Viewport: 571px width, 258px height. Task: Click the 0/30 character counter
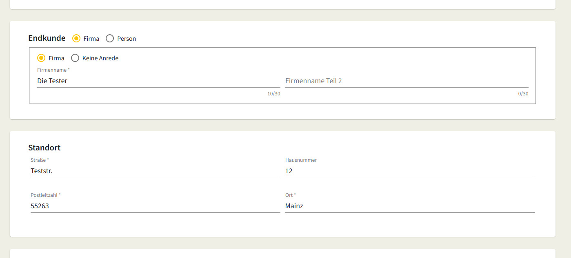tap(523, 94)
